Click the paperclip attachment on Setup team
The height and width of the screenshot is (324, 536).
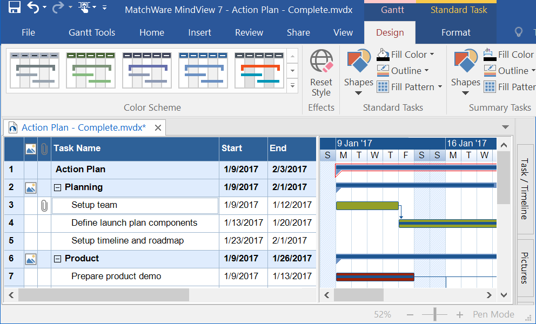(44, 205)
